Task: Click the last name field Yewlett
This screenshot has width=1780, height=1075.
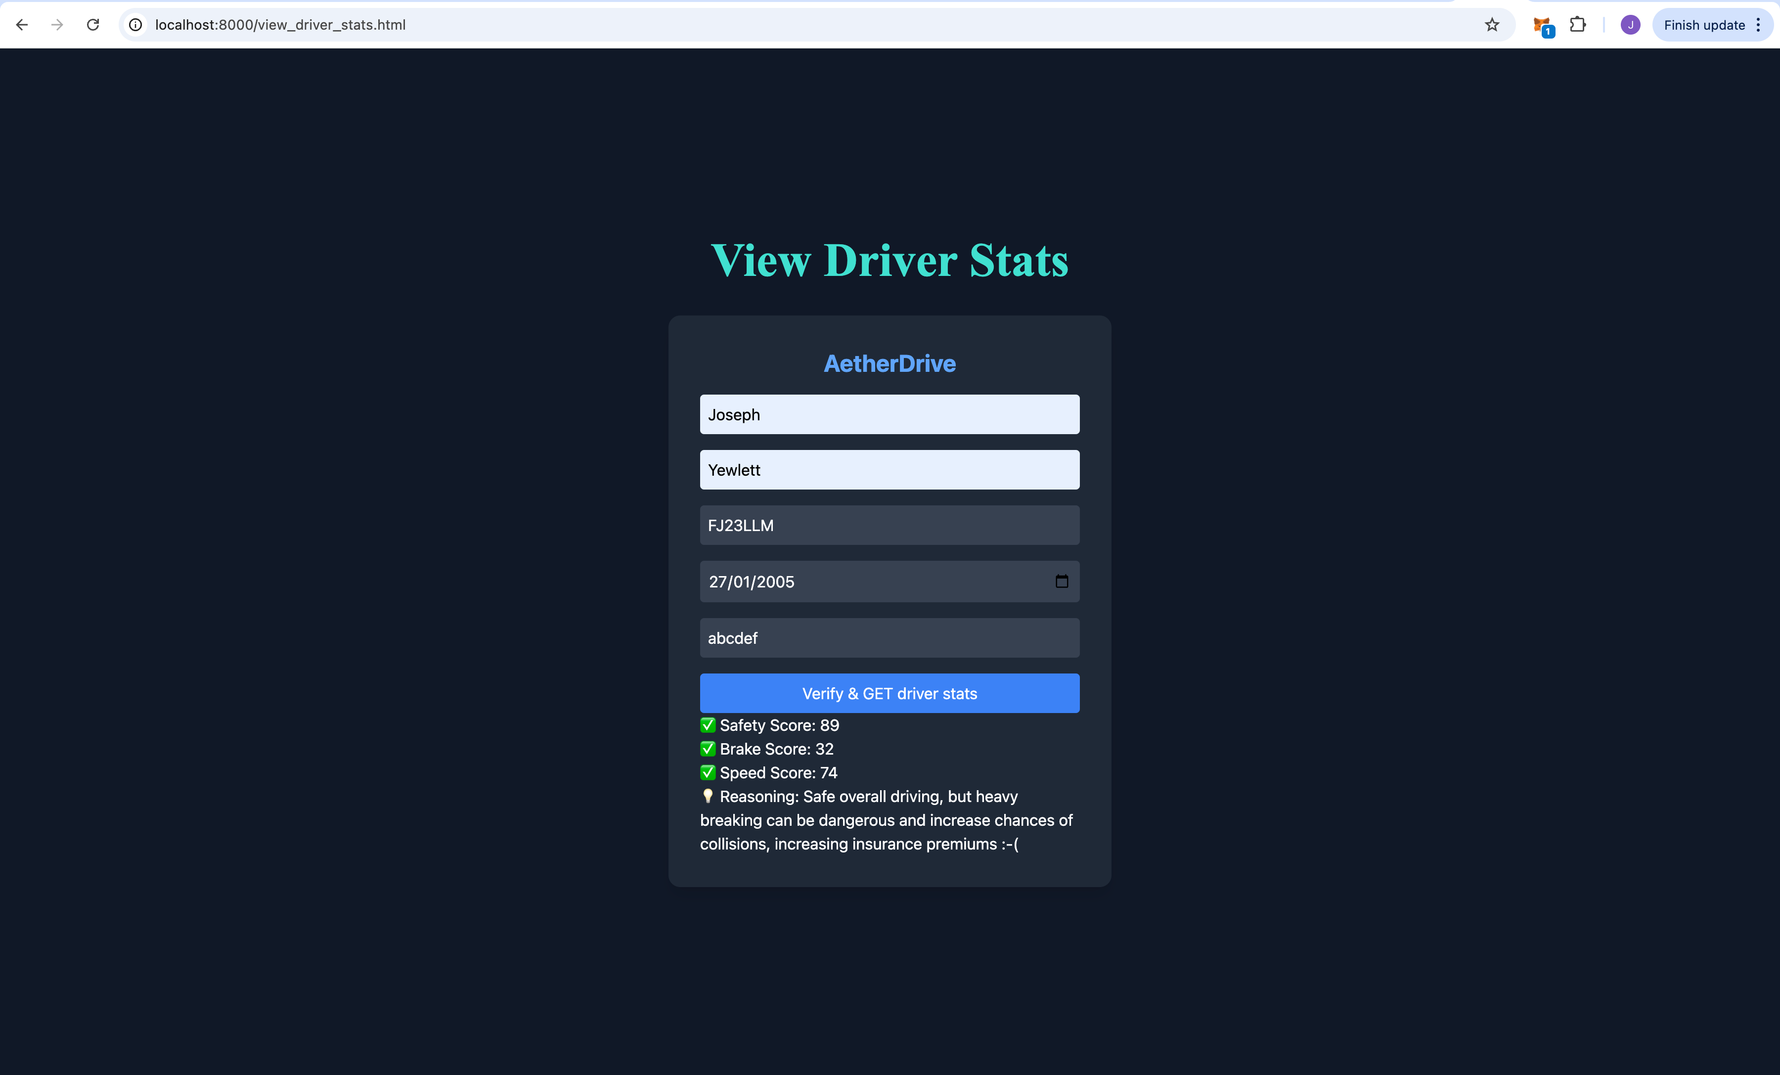Action: 890,470
